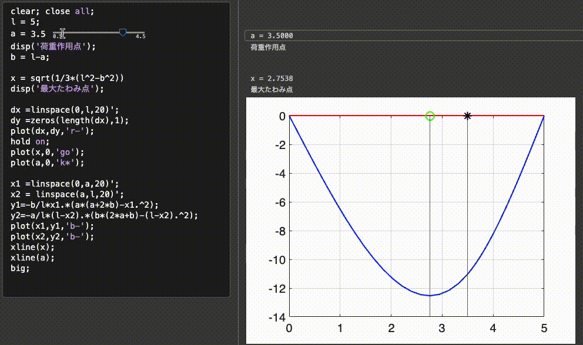Click the code line disp('荷重作用点');

(53, 46)
